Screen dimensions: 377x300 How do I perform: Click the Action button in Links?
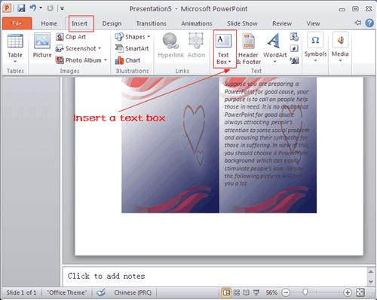pos(196,46)
